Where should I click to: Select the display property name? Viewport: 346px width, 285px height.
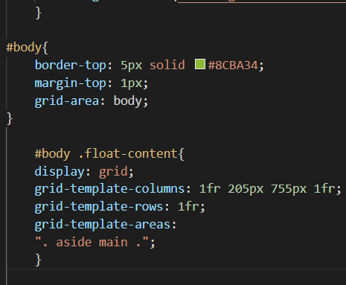point(60,172)
